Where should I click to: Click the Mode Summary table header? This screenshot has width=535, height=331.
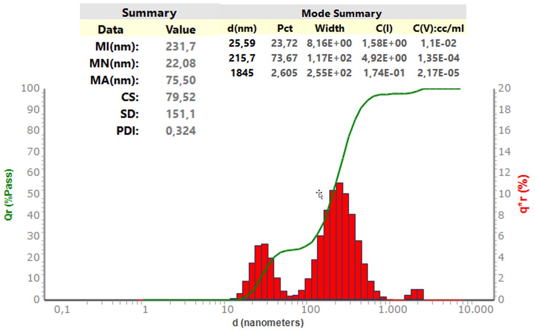click(341, 13)
